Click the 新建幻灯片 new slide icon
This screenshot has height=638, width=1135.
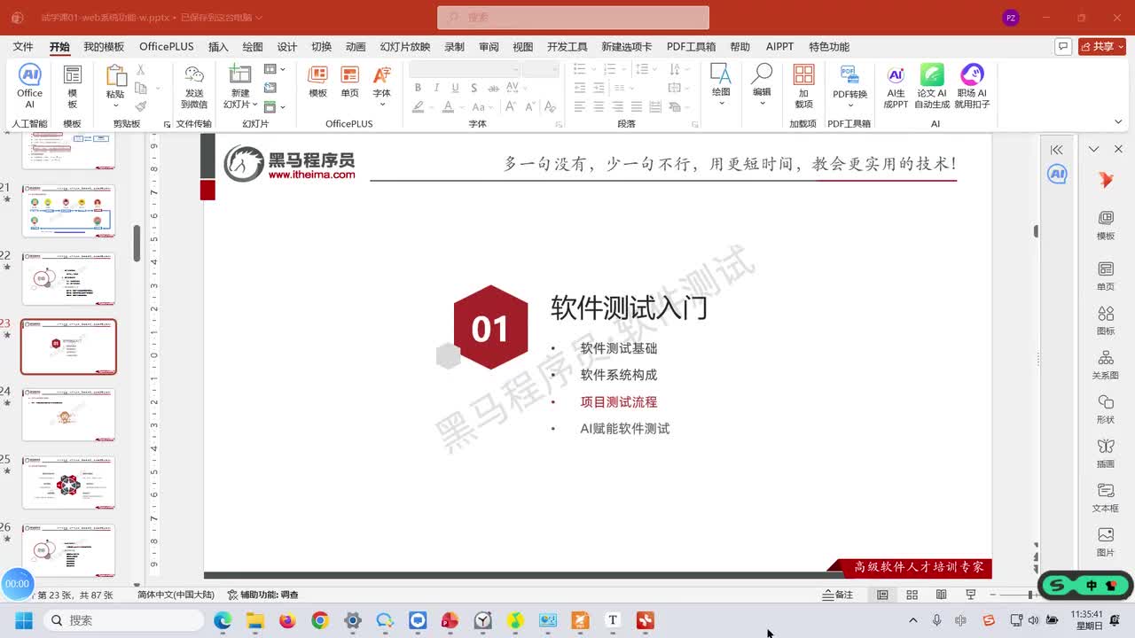pyautogui.click(x=240, y=74)
